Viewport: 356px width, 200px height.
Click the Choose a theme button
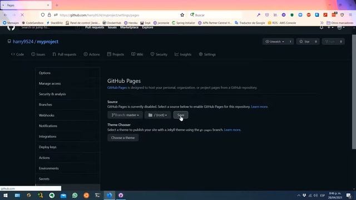click(123, 138)
